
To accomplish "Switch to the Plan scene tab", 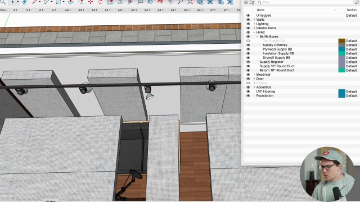I will coord(4,10).
